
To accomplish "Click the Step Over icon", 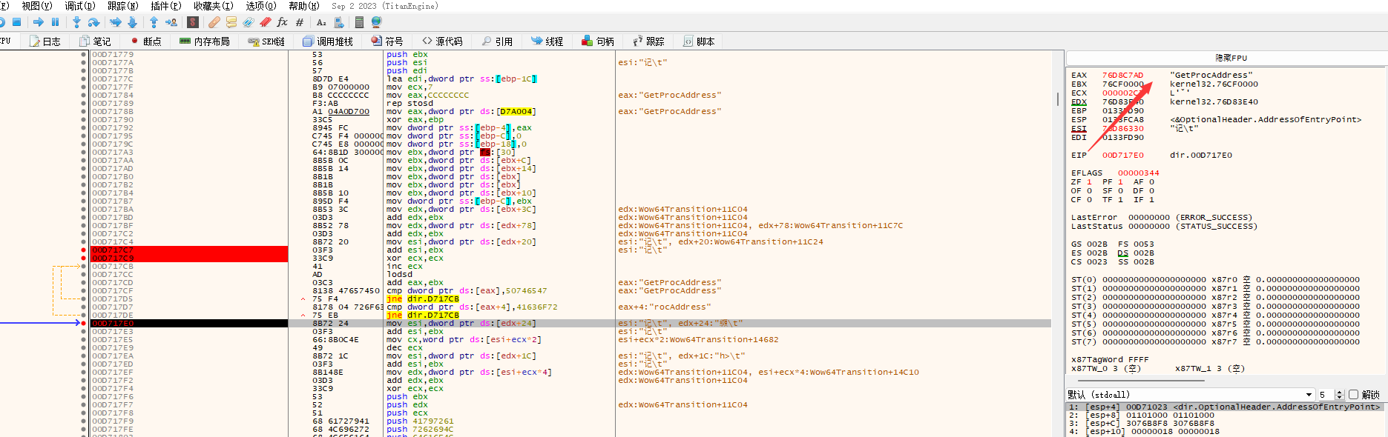I will click(x=93, y=22).
